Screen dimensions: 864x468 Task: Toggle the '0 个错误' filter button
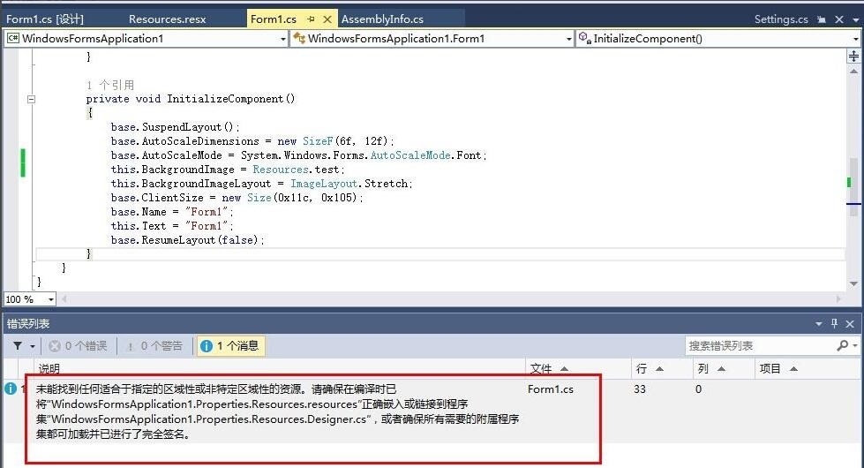click(78, 345)
